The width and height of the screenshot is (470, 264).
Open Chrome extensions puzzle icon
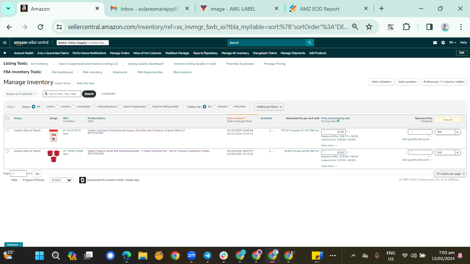point(406,27)
